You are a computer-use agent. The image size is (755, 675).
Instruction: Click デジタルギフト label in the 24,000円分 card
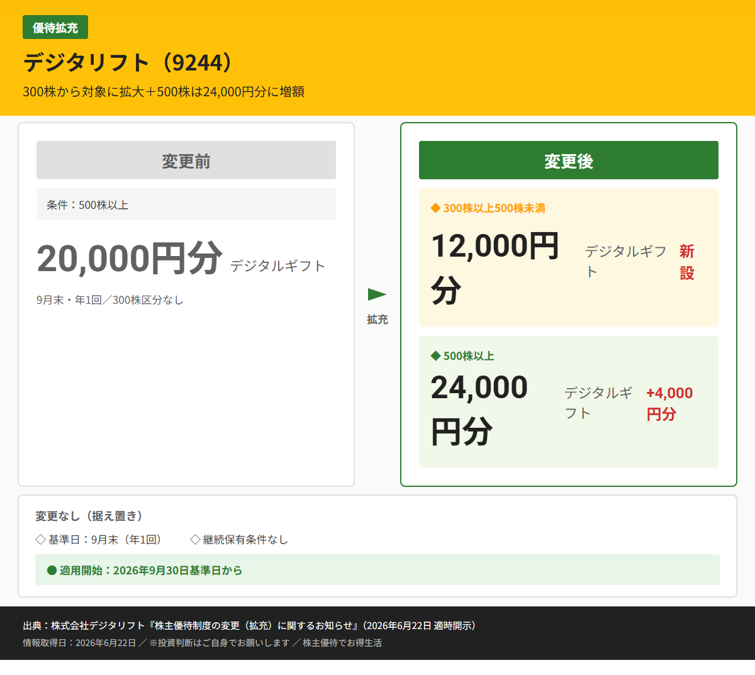[x=598, y=403]
